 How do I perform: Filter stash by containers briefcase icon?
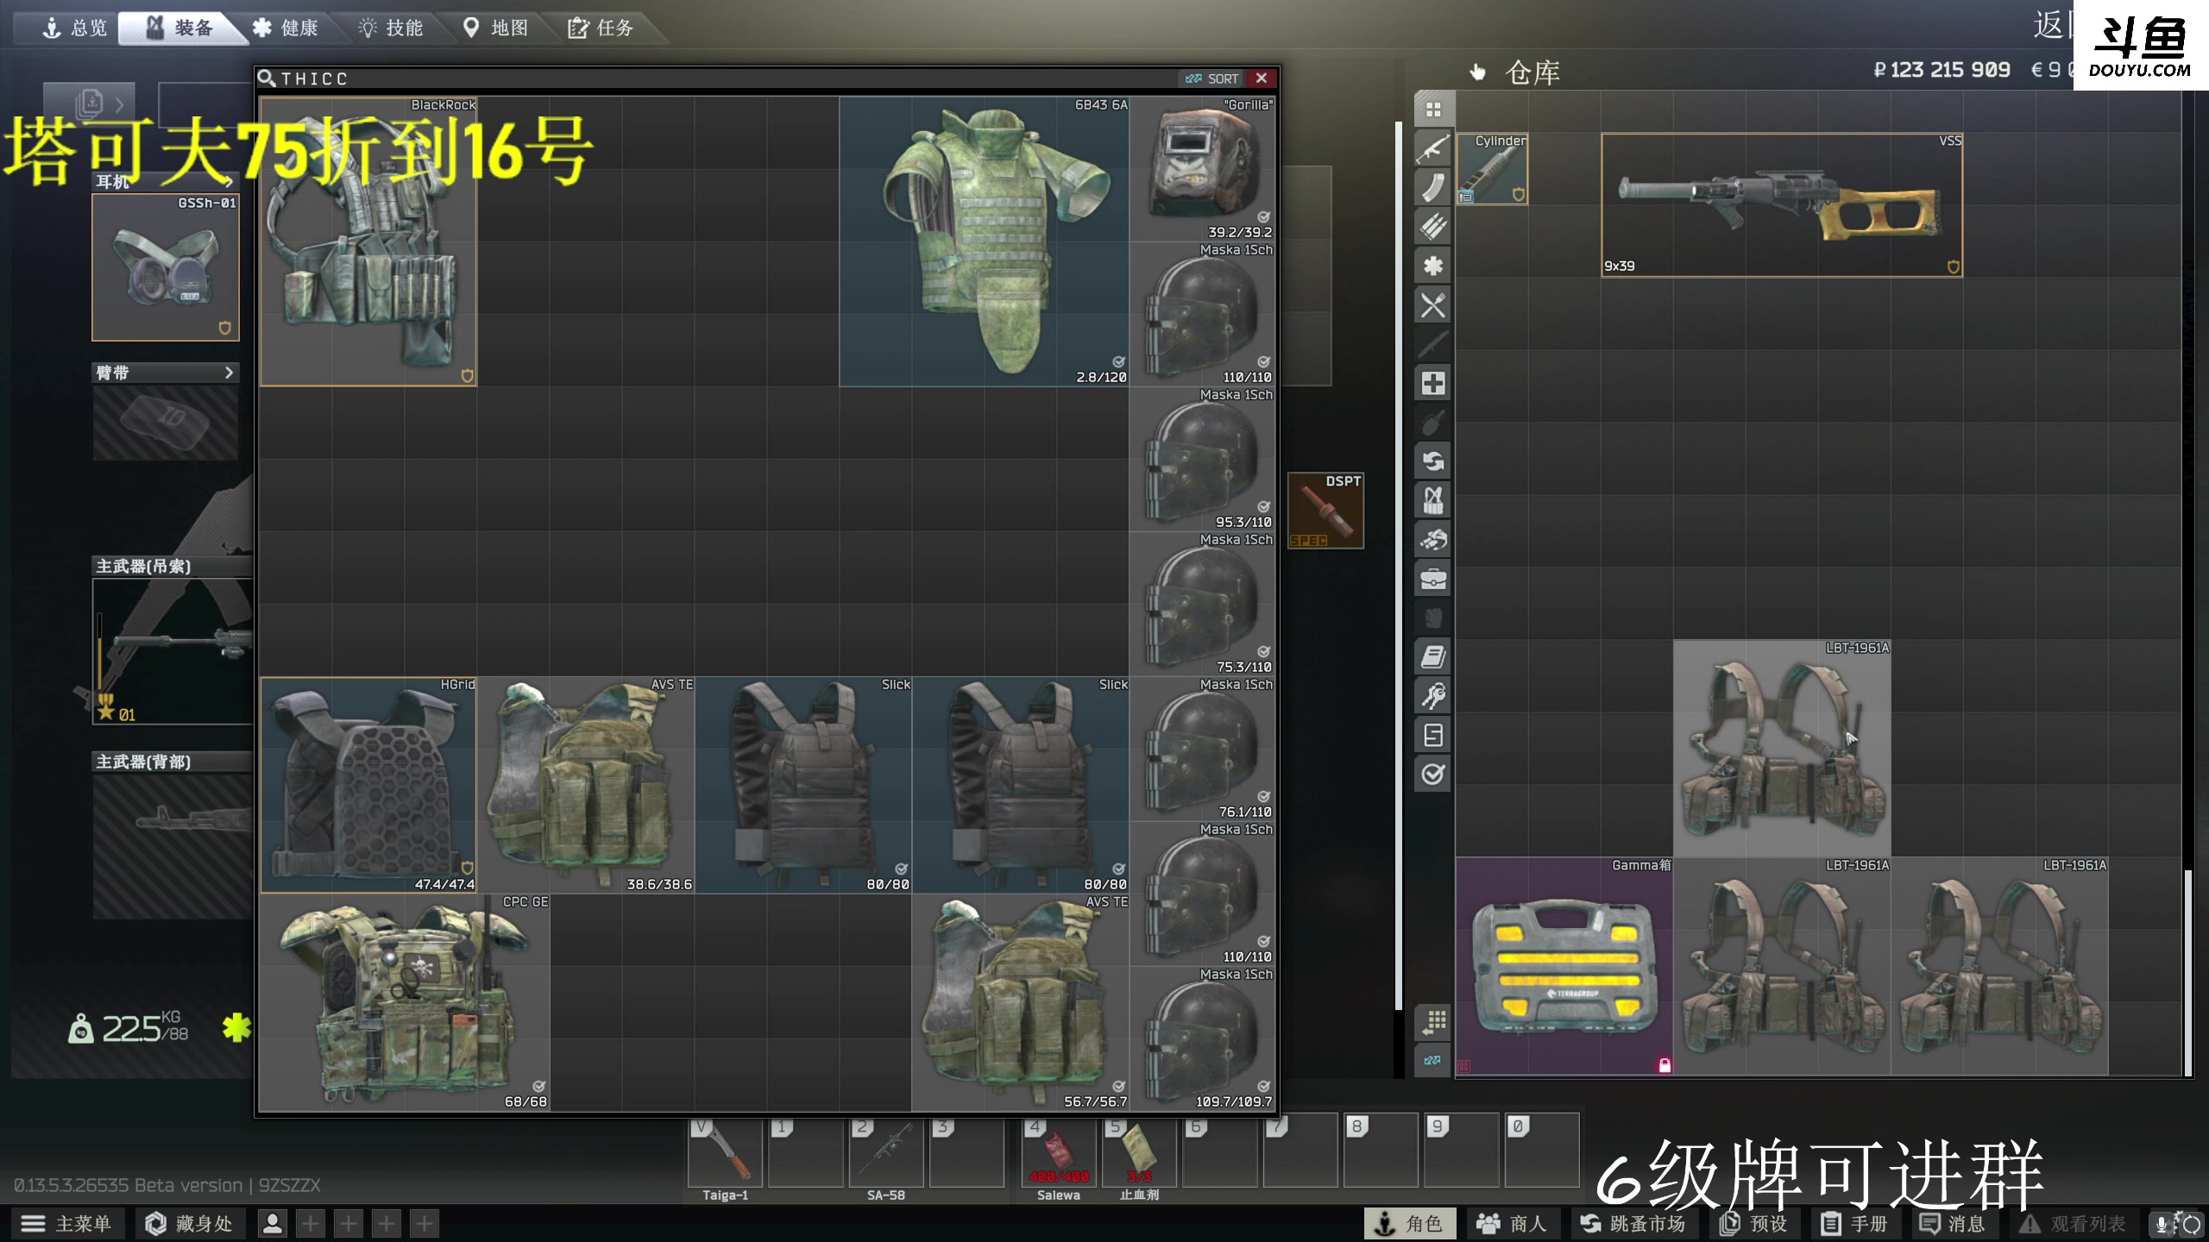[1433, 579]
